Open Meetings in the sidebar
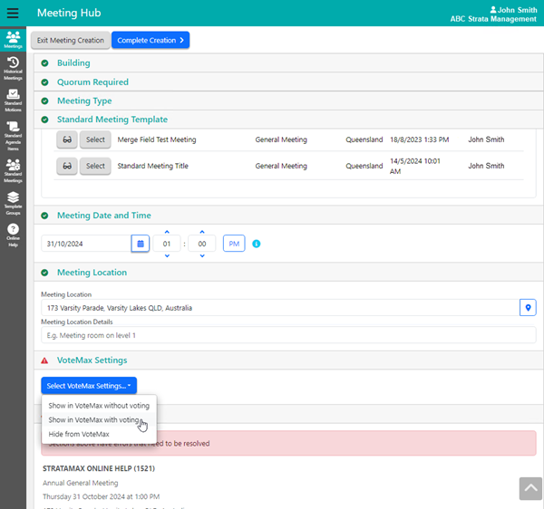The height and width of the screenshot is (509, 544). [13, 40]
